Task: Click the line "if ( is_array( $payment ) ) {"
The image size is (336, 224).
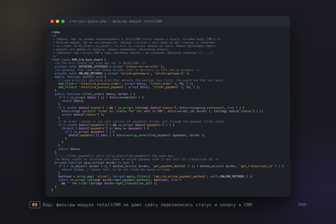Action: (x=90, y=132)
